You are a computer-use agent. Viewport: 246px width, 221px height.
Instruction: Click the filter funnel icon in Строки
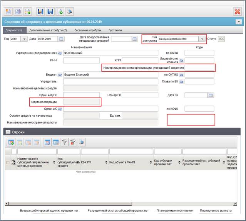(64, 142)
